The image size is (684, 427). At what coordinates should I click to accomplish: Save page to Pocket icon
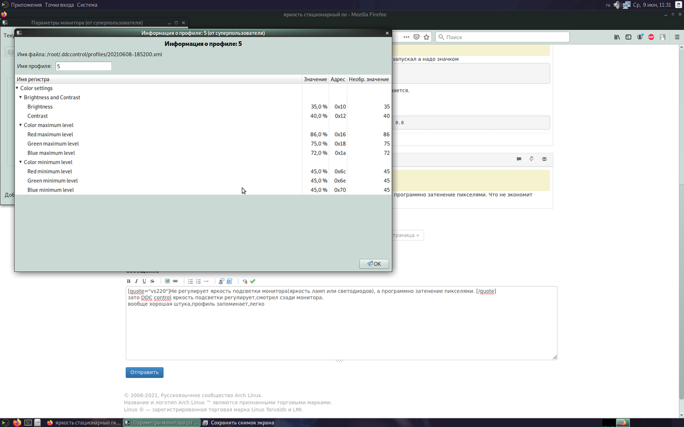point(417,37)
